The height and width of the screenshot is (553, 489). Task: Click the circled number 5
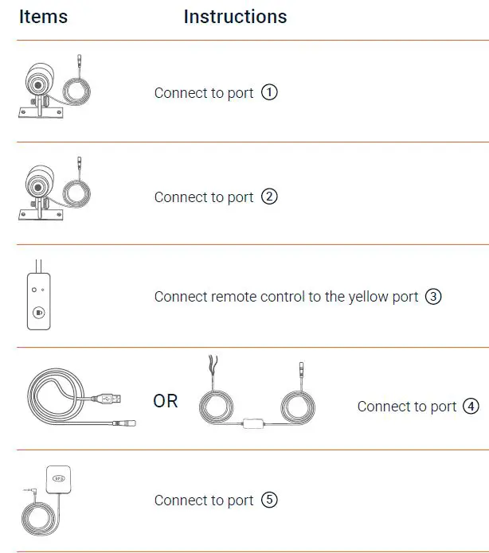269,500
